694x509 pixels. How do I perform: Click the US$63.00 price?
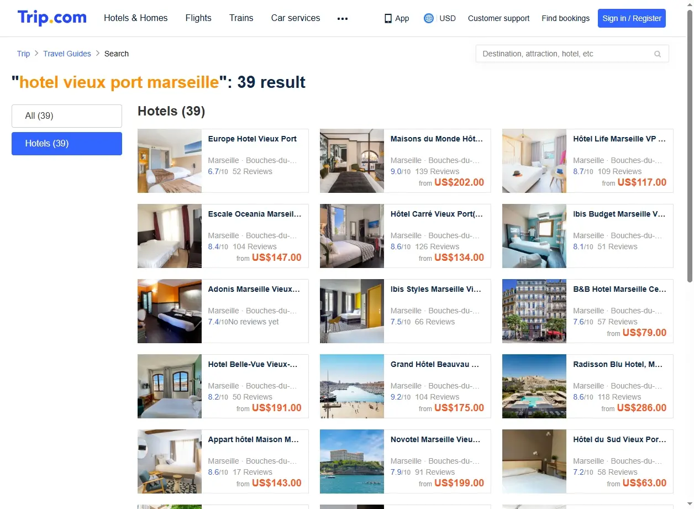pos(644,483)
